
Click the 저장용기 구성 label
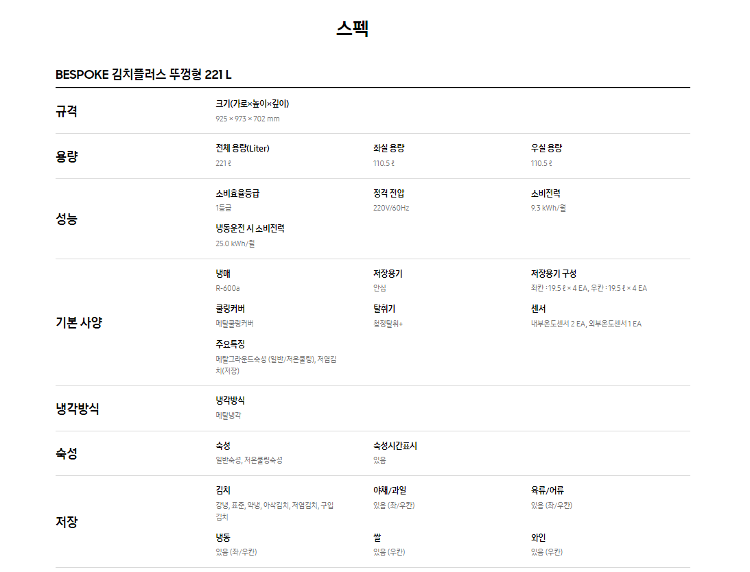554,274
